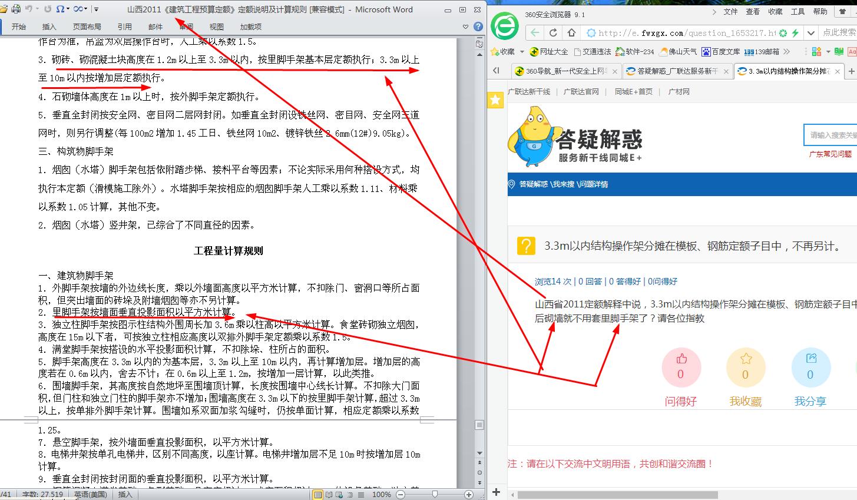Reload the page with the browser refresh icon
Image resolution: width=857 pixels, height=500 pixels.
click(x=553, y=33)
